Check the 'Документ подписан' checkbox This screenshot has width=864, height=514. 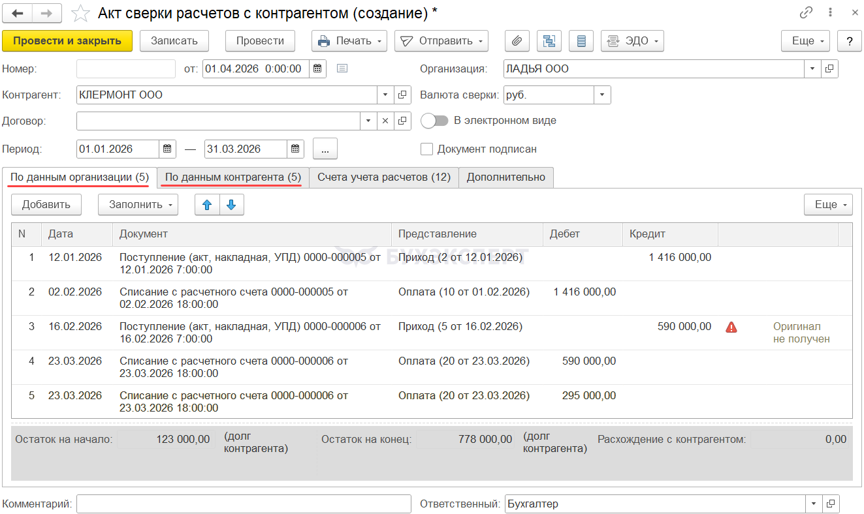point(427,149)
